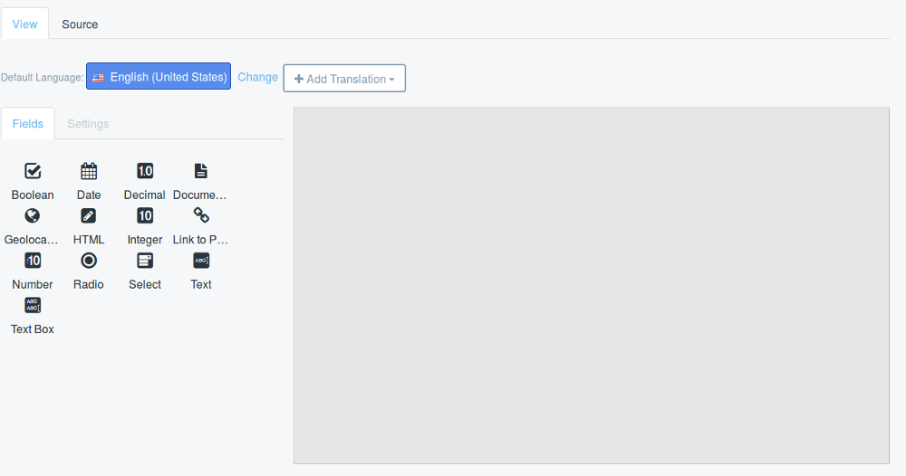Select the Boolean field icon
Viewport: 906px width, 476px height.
tap(33, 171)
